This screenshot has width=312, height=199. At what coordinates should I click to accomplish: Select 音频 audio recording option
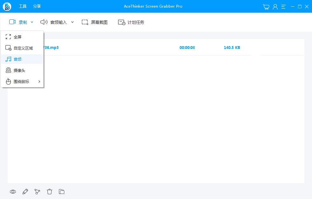[x=18, y=59]
